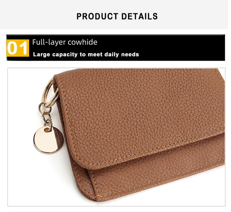Click the word cowhide in the banner
The width and height of the screenshot is (231, 212).
(83, 42)
